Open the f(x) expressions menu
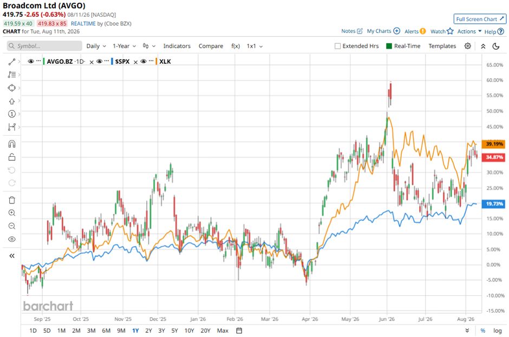Image resolution: width=509 pixels, height=337 pixels. point(236,46)
